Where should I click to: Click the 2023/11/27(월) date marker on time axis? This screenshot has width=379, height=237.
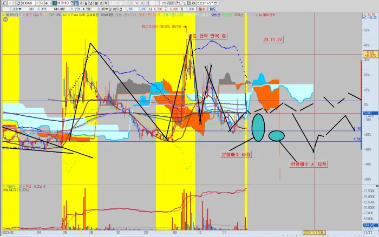click(x=314, y=233)
